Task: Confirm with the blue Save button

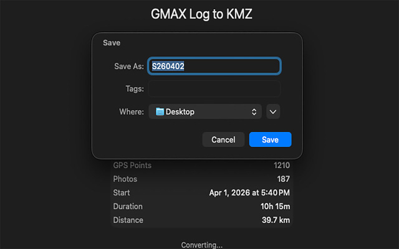Action: 270,139
